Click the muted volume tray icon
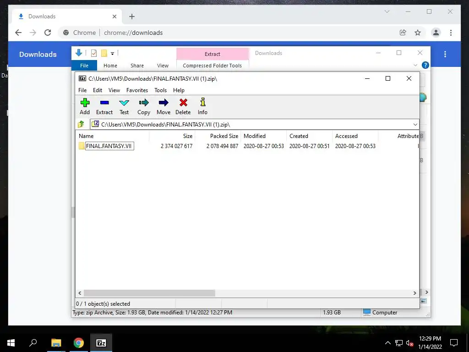 point(409,343)
